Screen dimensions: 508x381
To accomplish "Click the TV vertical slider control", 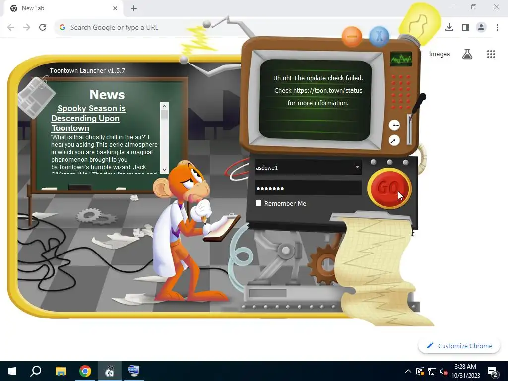I will point(409,129).
